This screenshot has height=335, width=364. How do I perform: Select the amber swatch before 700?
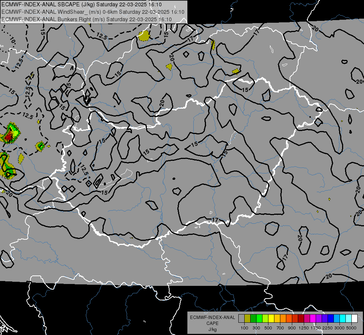coord(277,318)
